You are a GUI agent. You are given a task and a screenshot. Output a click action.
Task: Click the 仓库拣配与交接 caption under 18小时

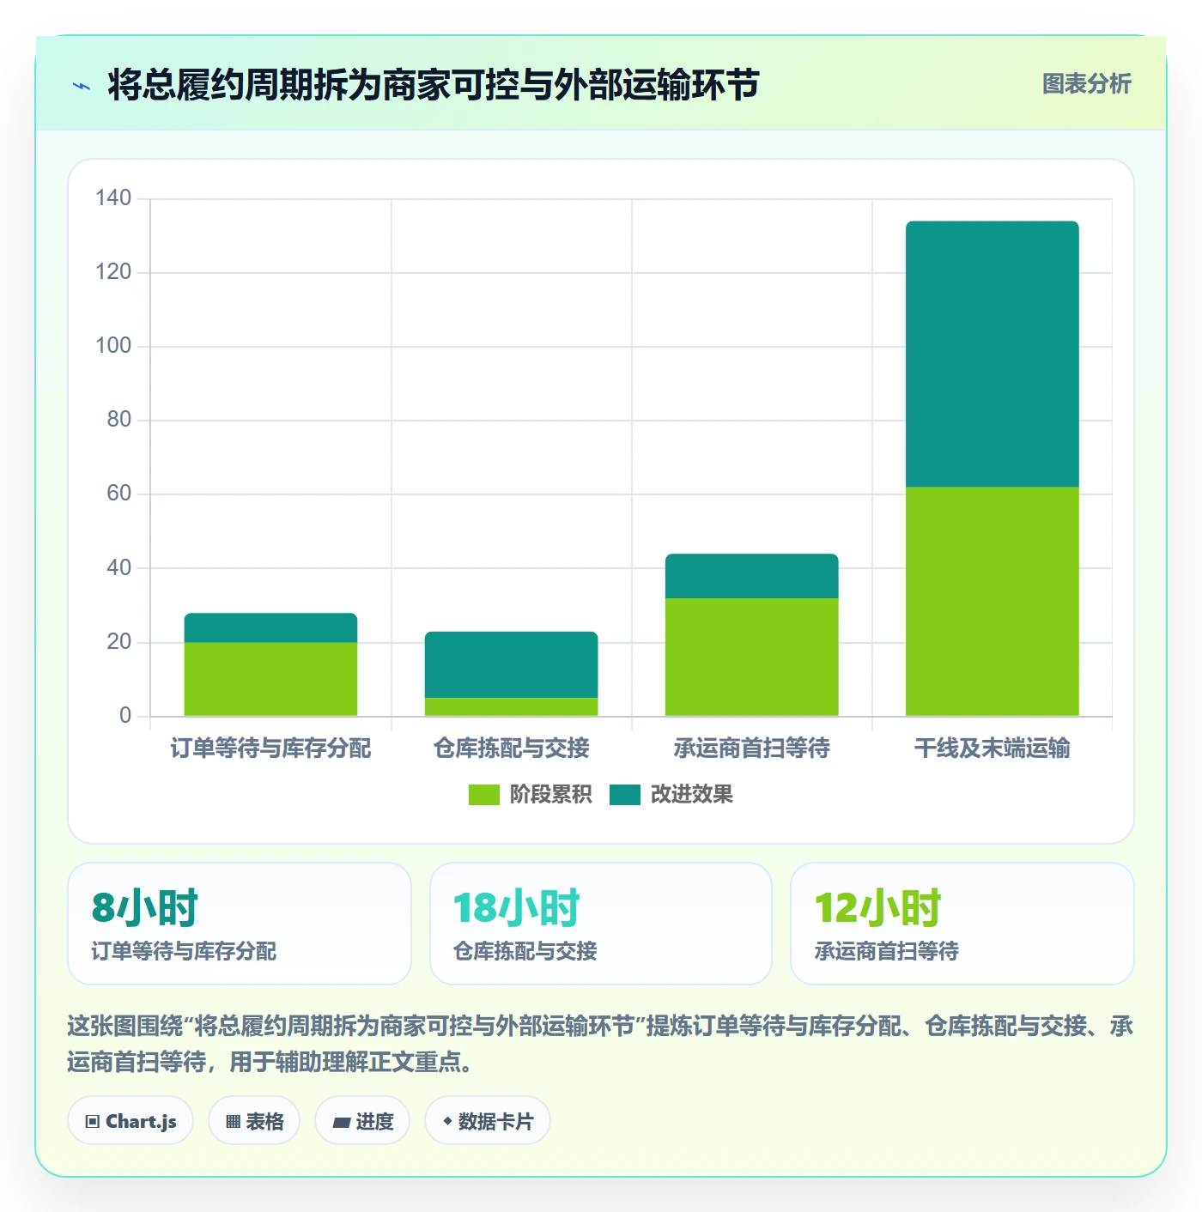(x=525, y=951)
